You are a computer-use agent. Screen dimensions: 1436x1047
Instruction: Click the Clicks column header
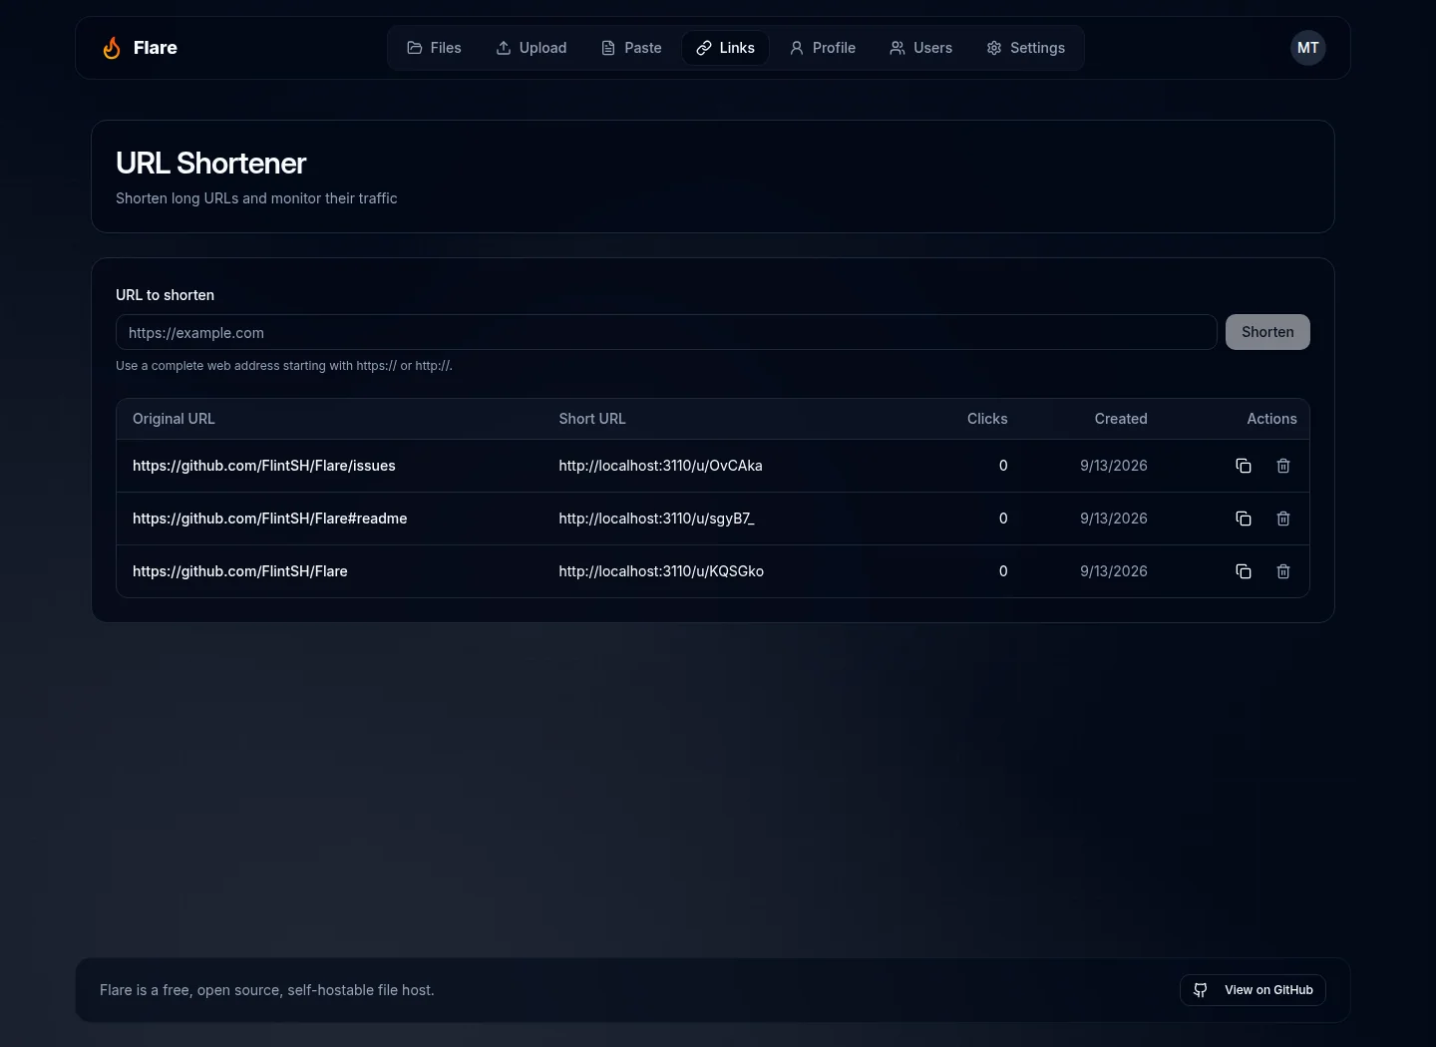click(x=987, y=419)
